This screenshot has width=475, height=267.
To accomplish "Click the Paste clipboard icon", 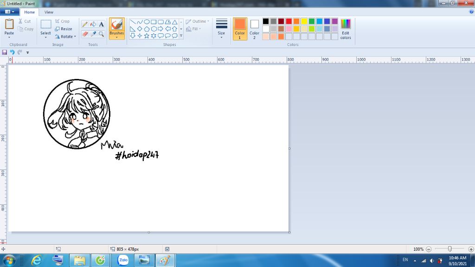I will 9,24.
